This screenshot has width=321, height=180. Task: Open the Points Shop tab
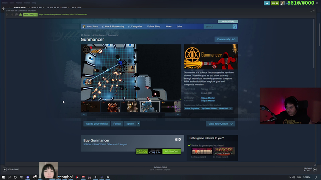click(x=154, y=26)
